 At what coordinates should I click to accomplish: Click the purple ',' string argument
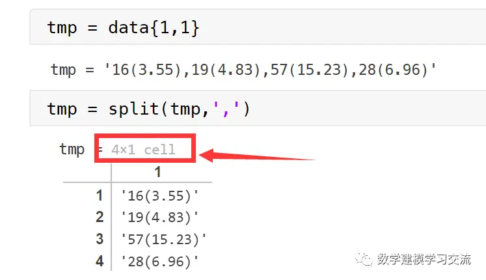(x=226, y=109)
